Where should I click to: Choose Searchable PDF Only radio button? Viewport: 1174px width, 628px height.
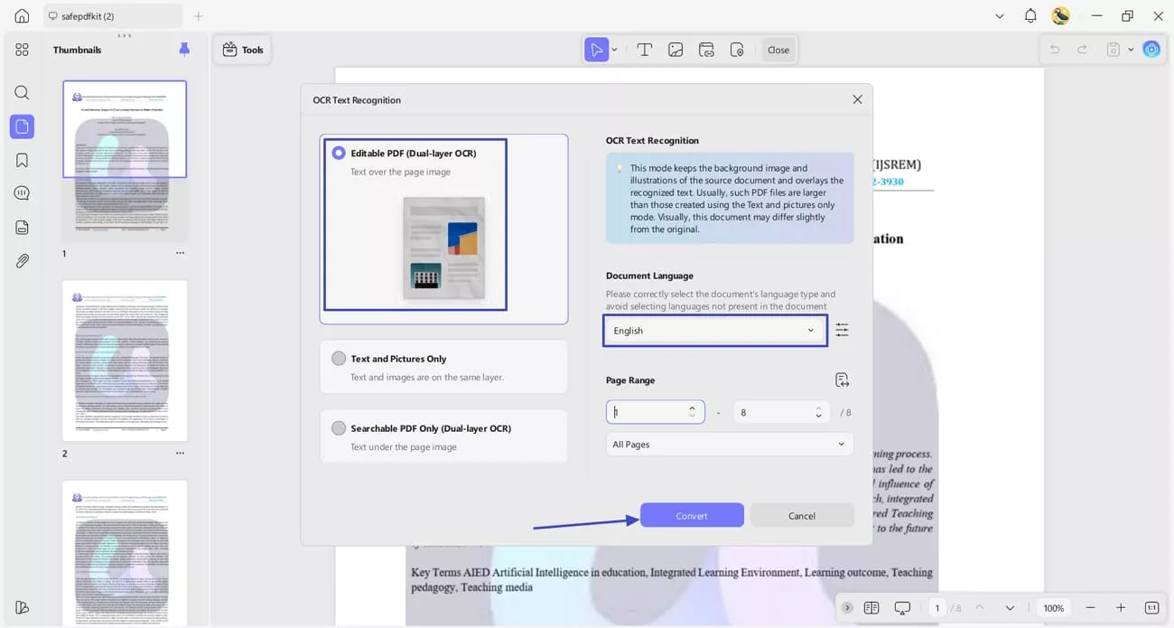coord(339,428)
